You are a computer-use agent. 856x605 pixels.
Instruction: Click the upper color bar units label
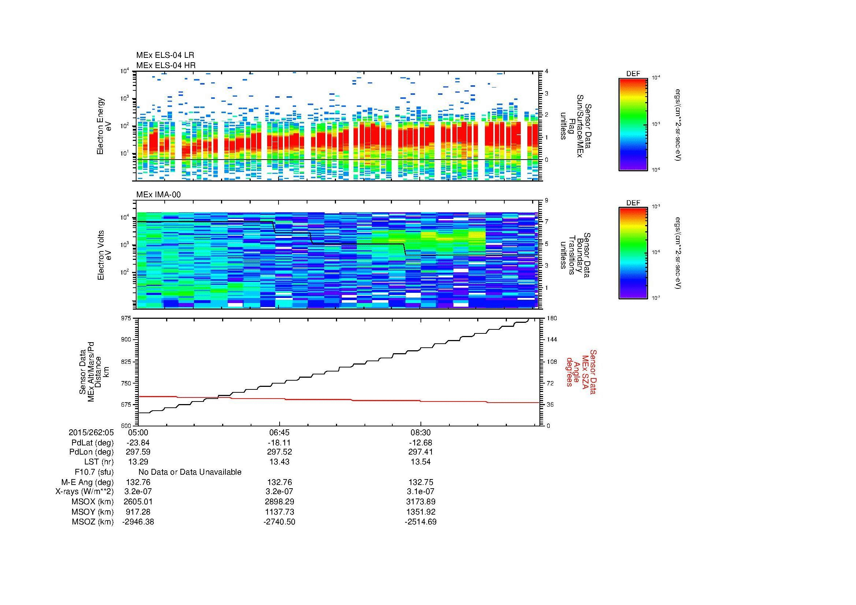click(679, 125)
